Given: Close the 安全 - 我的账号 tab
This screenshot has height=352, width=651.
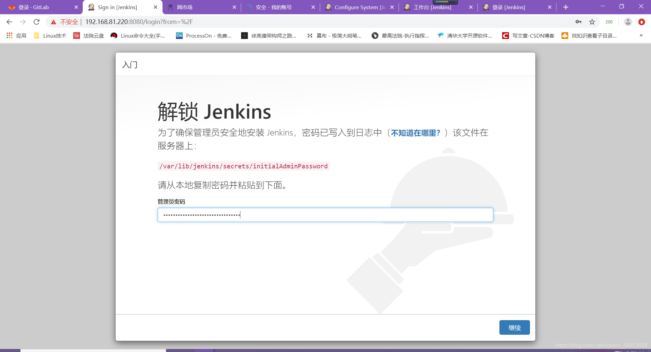Looking at the screenshot, I should coord(313,7).
